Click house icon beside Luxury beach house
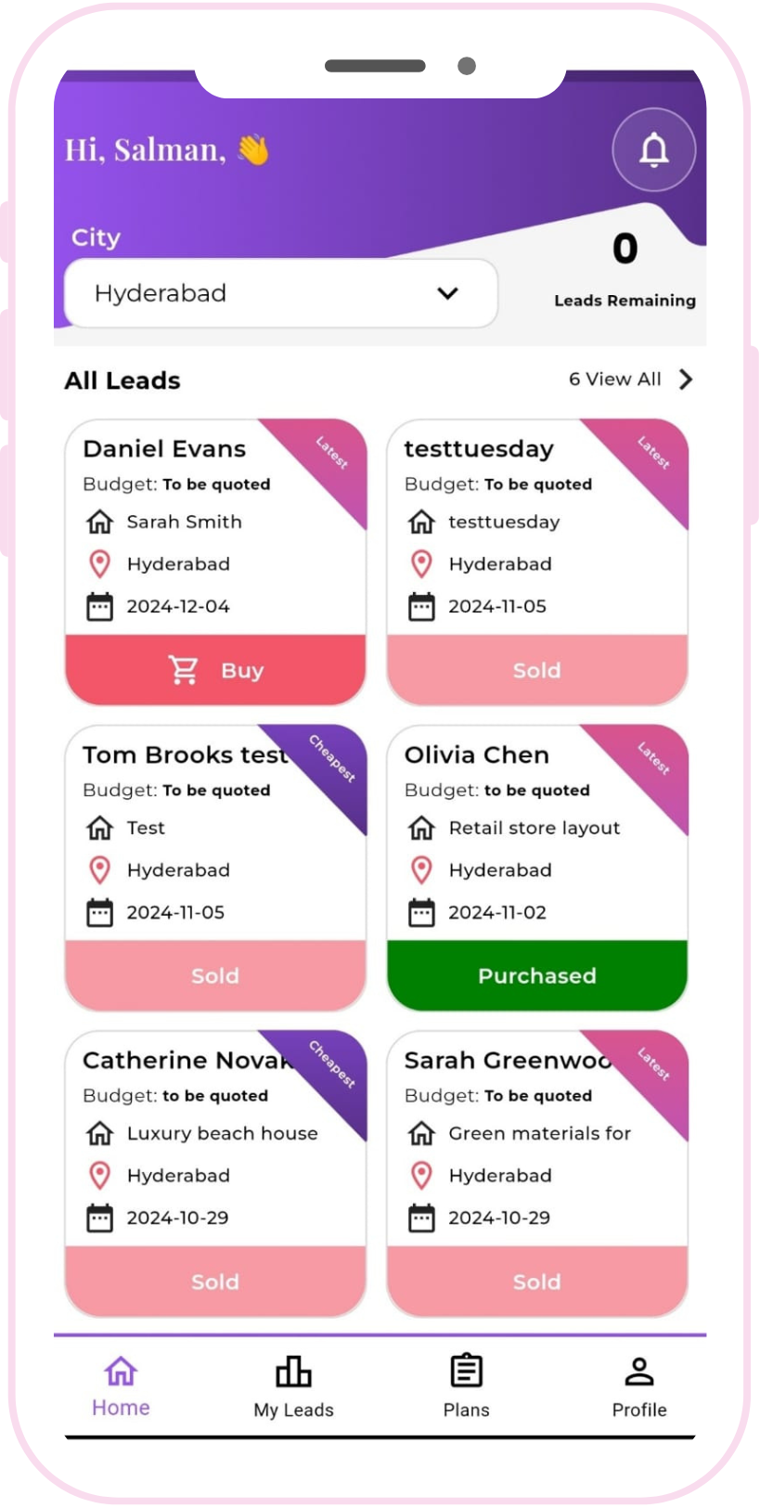The width and height of the screenshot is (760, 1508). [x=99, y=1133]
